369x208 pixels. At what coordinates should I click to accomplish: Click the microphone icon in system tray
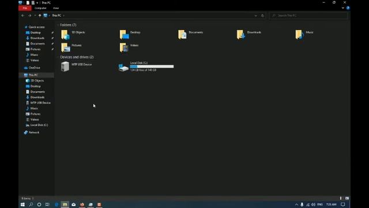(x=302, y=205)
